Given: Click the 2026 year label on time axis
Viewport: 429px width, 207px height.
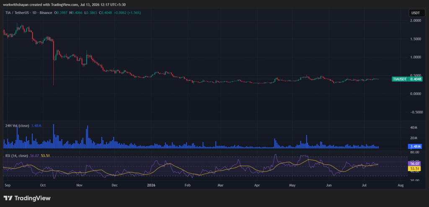Looking at the screenshot, I should coord(151,185).
